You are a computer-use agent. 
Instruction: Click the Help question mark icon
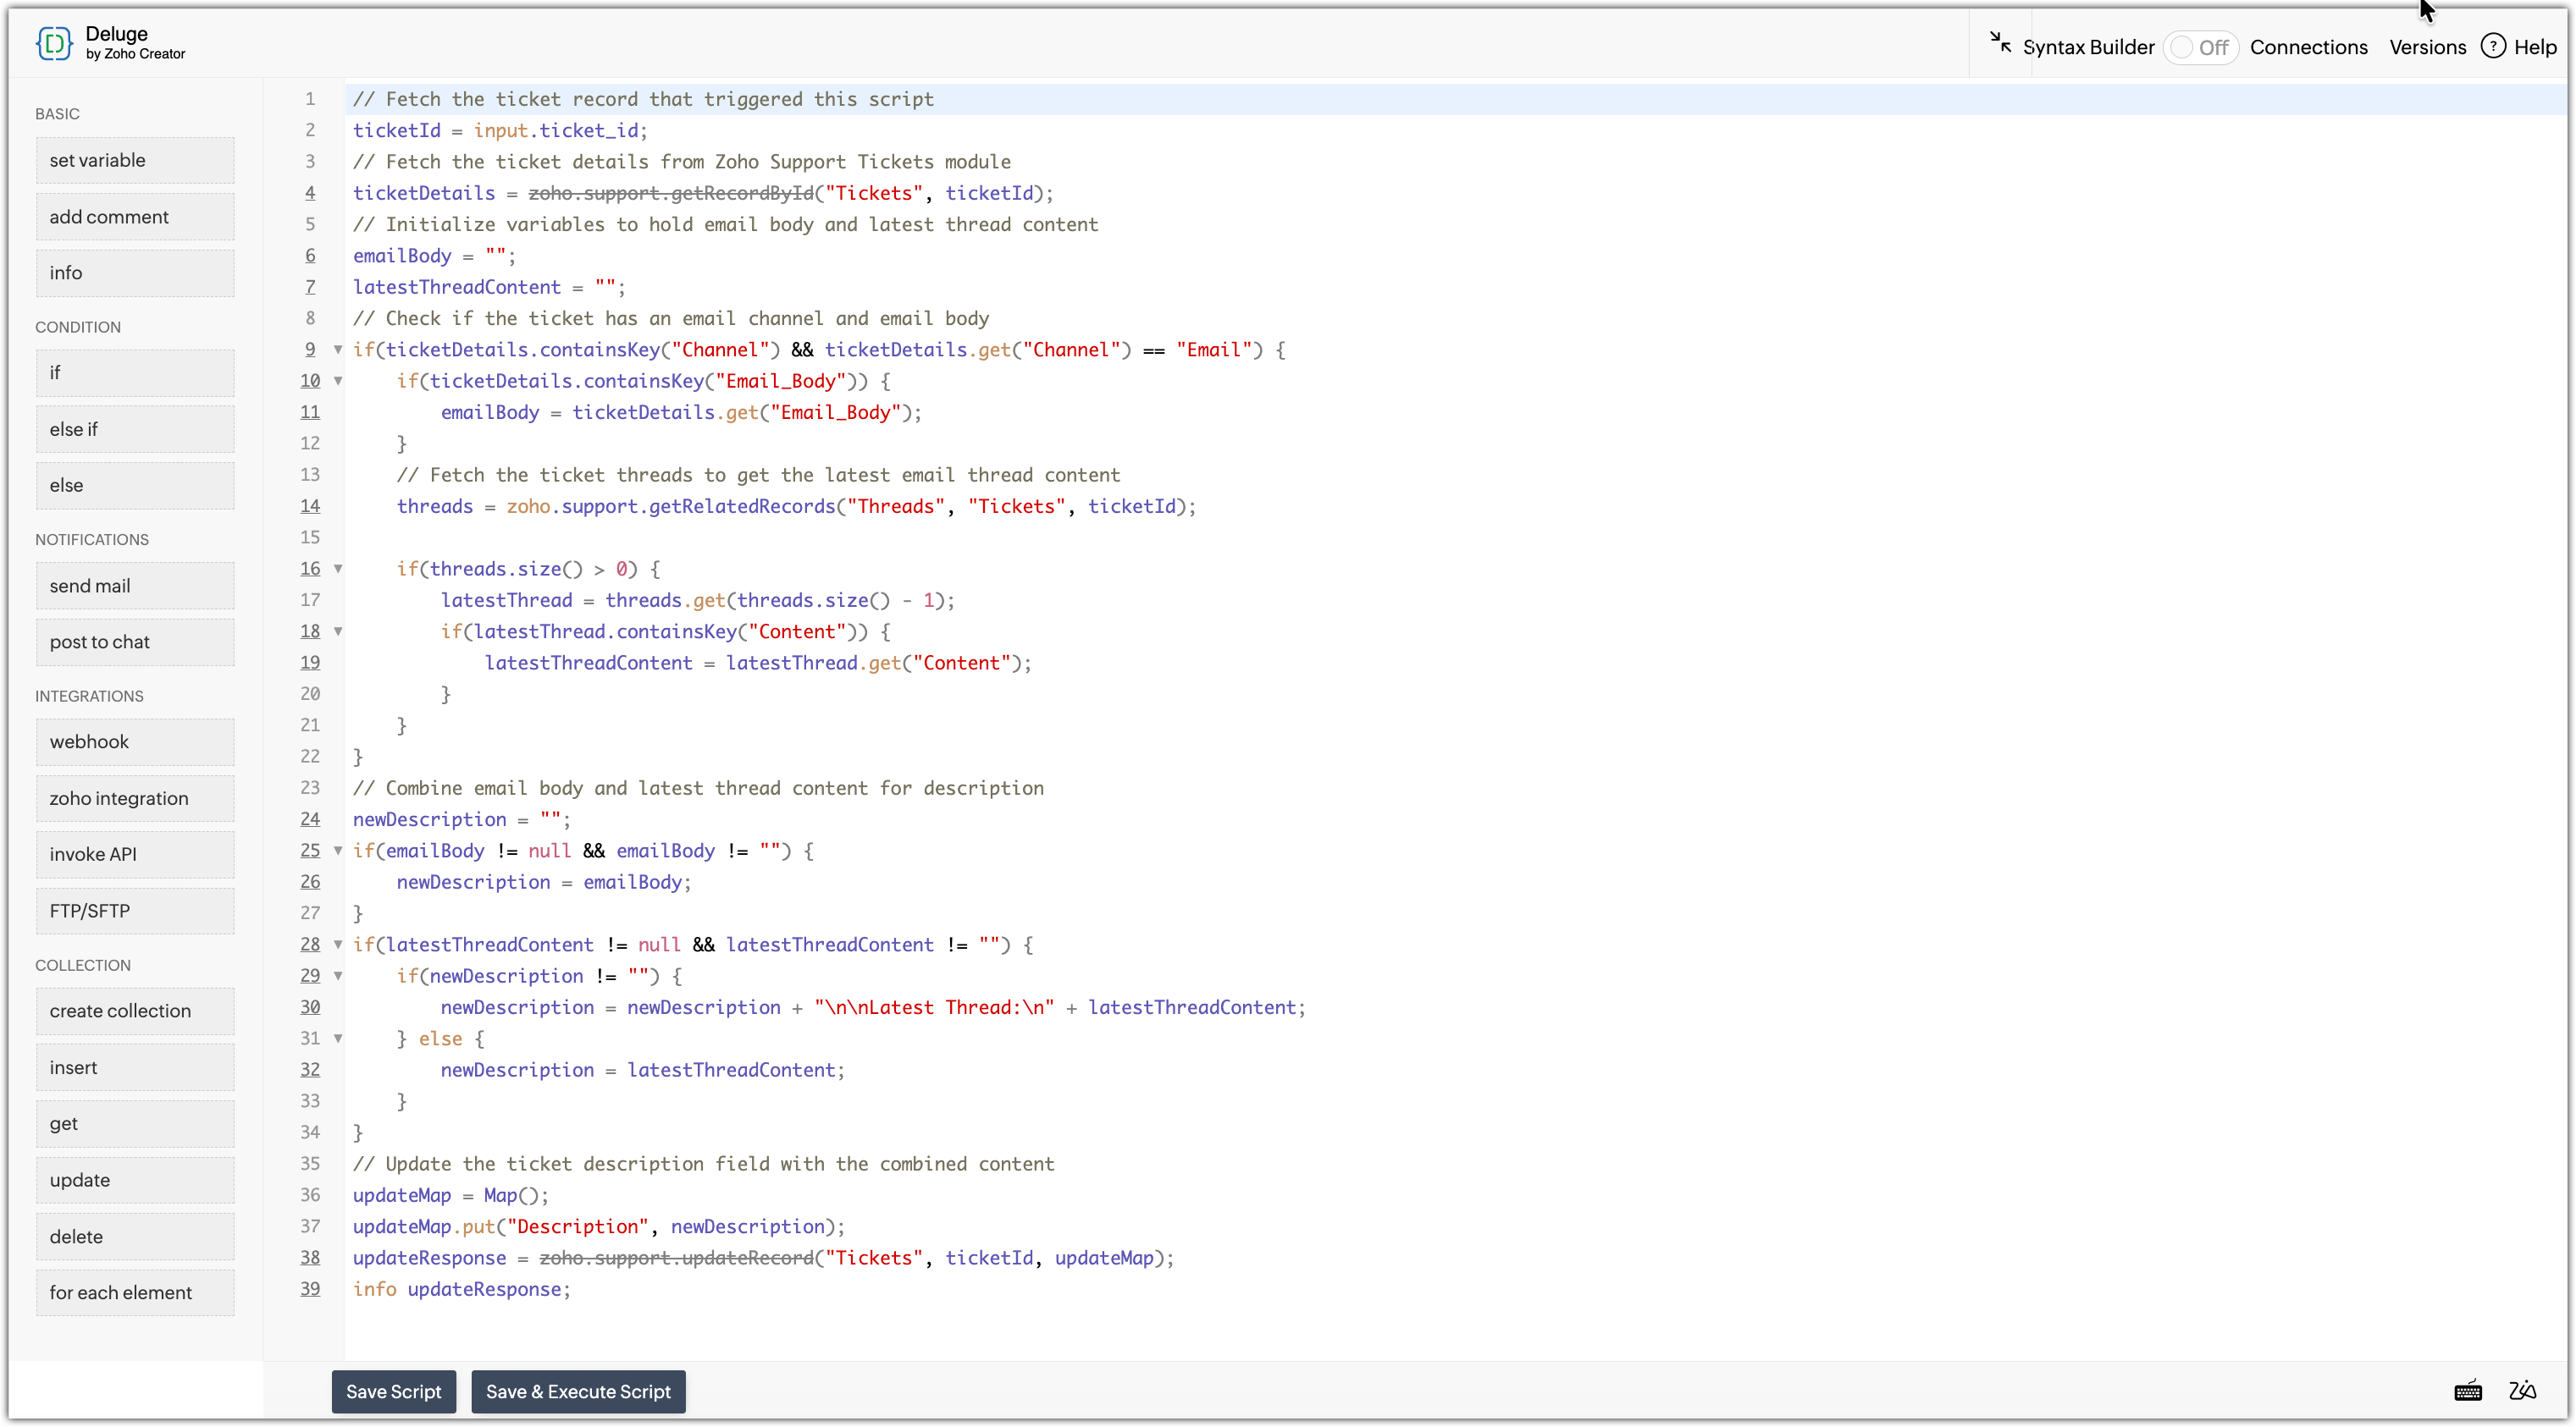2493,46
